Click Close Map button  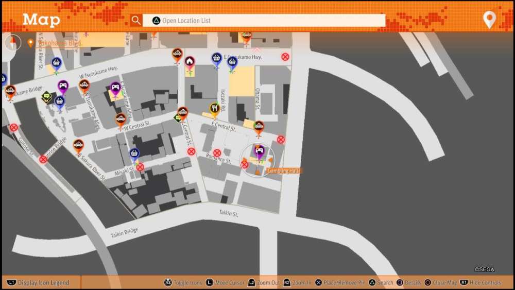441,283
